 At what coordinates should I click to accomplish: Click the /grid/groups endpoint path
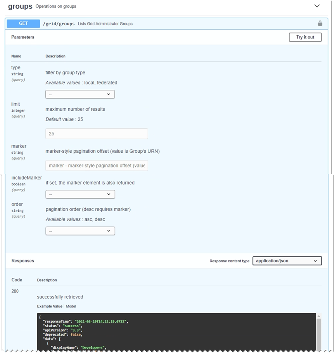pyautogui.click(x=59, y=24)
